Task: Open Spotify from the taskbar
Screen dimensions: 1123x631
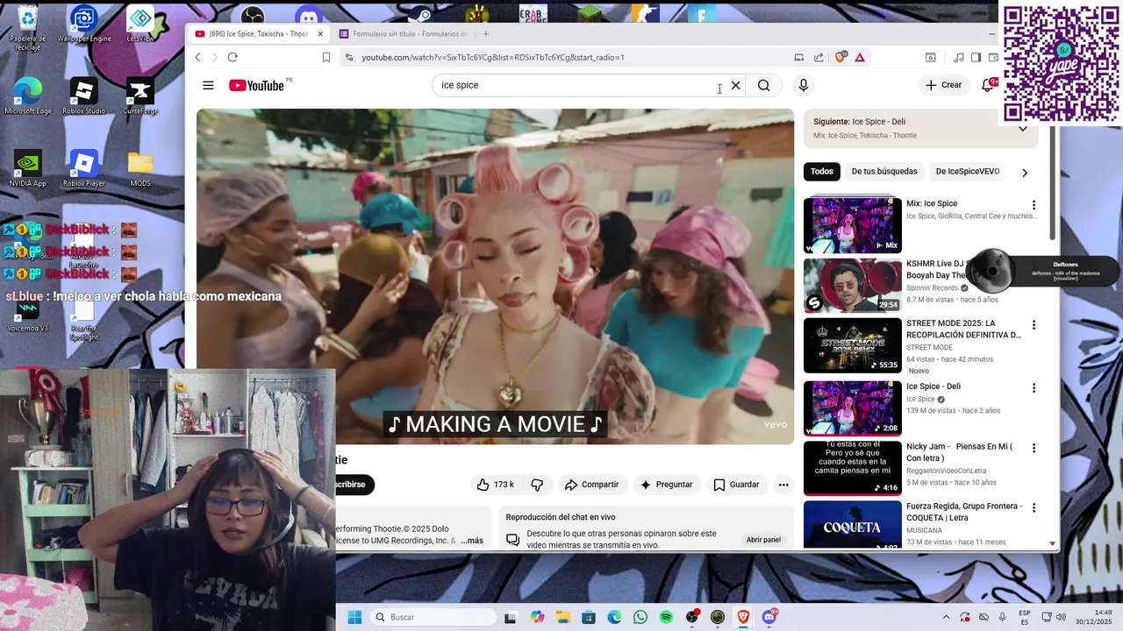Action: [666, 617]
